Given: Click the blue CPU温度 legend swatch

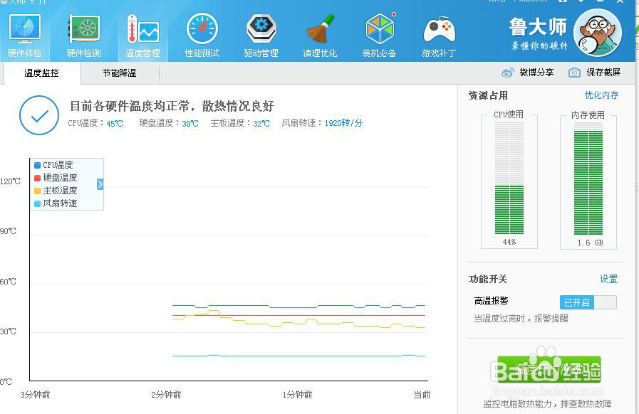Looking at the screenshot, I should (x=38, y=165).
